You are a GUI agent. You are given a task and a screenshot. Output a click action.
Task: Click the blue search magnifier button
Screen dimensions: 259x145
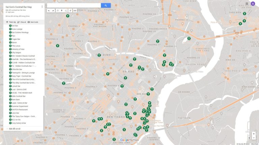pos(106,5)
